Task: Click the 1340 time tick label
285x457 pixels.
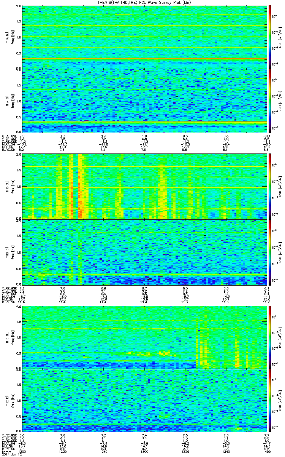Action: pos(225,452)
